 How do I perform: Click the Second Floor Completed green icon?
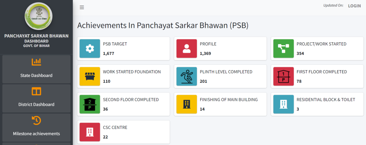click(90, 104)
